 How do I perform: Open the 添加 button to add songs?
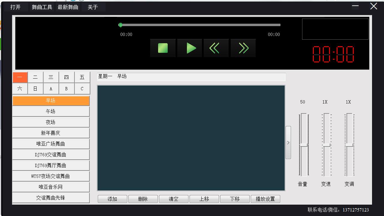tap(112, 199)
